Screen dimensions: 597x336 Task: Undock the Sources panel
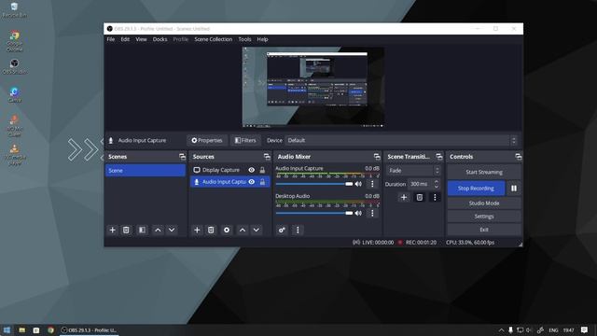(x=267, y=157)
